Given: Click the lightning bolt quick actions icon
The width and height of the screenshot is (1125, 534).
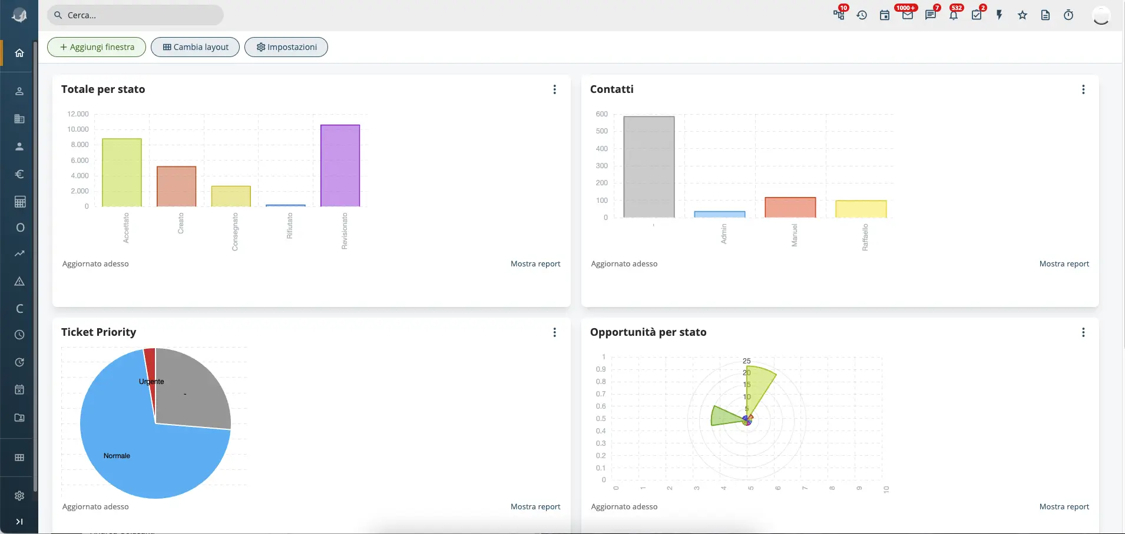Looking at the screenshot, I should [999, 16].
